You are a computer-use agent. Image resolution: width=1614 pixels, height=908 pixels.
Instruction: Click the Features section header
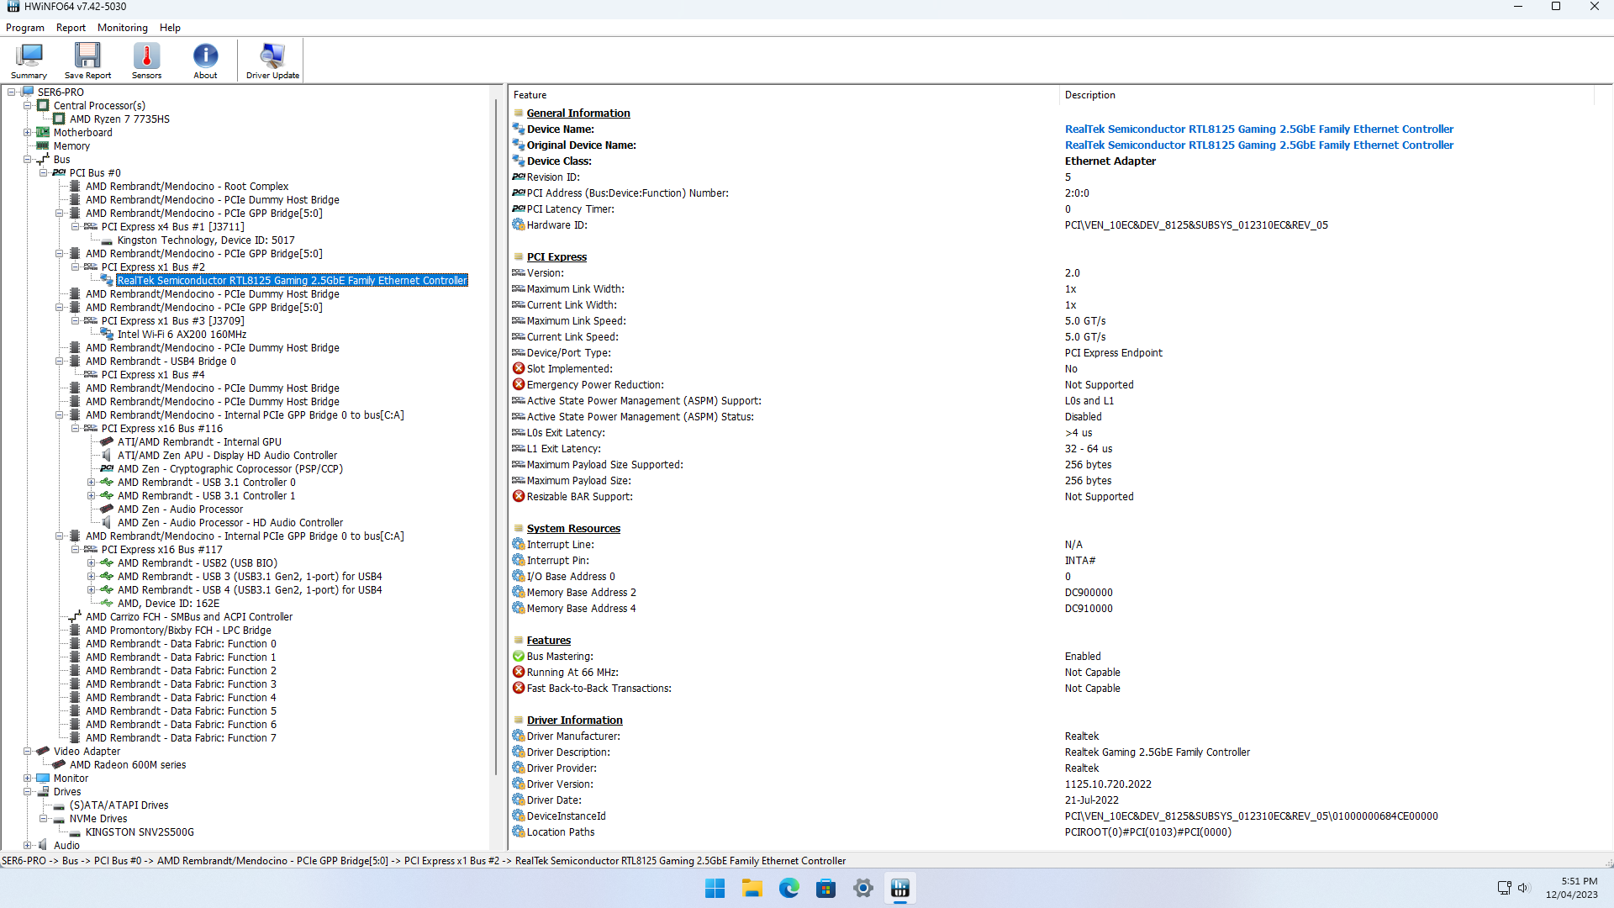tap(548, 640)
